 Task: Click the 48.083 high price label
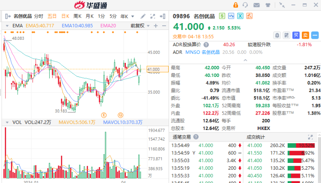click(x=18, y=38)
